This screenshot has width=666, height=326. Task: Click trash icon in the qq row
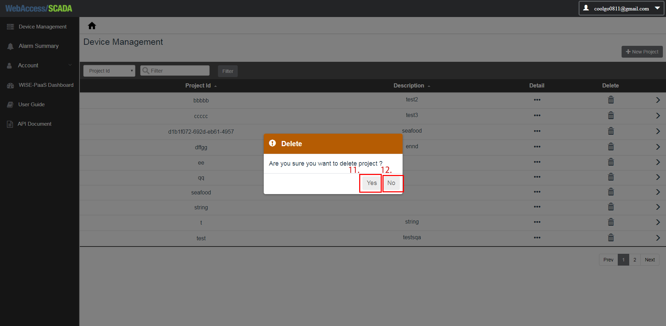click(611, 177)
